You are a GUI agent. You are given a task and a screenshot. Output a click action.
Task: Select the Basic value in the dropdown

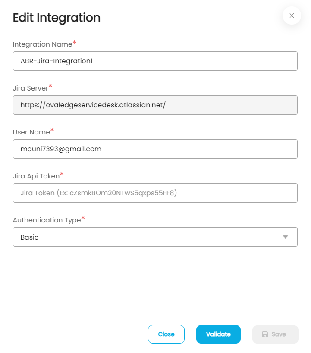(29, 237)
